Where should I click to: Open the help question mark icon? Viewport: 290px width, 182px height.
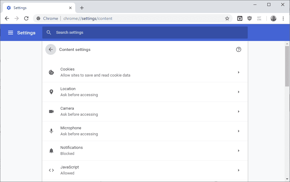[239, 49]
